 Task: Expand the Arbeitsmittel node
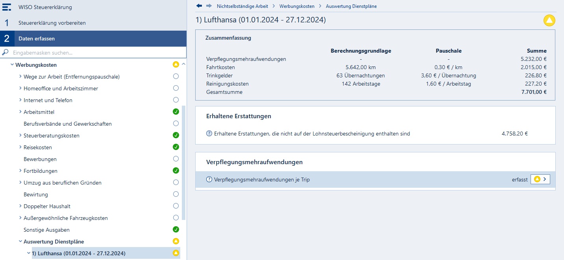(20, 112)
